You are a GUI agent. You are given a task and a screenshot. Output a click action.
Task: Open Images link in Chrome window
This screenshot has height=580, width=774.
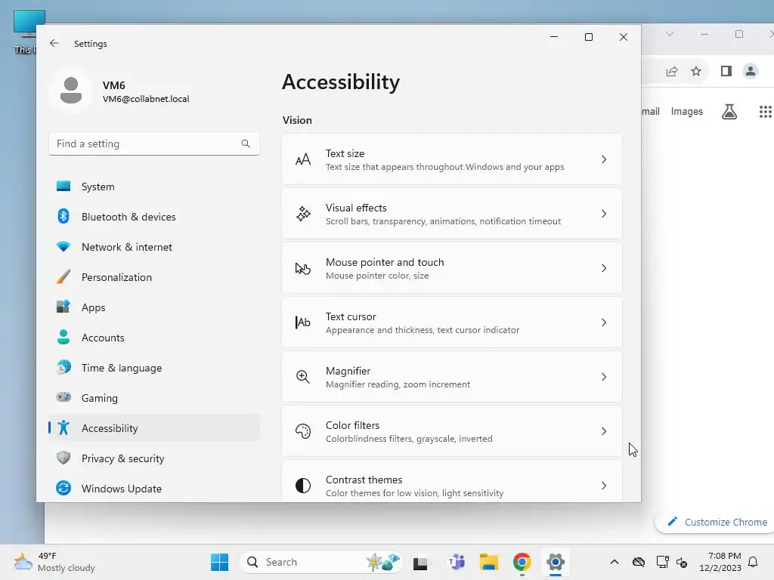686,112
